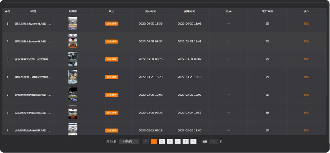This screenshot has width=330, height=153.
Task: Go to page 5 in pagination
Action: (185, 142)
